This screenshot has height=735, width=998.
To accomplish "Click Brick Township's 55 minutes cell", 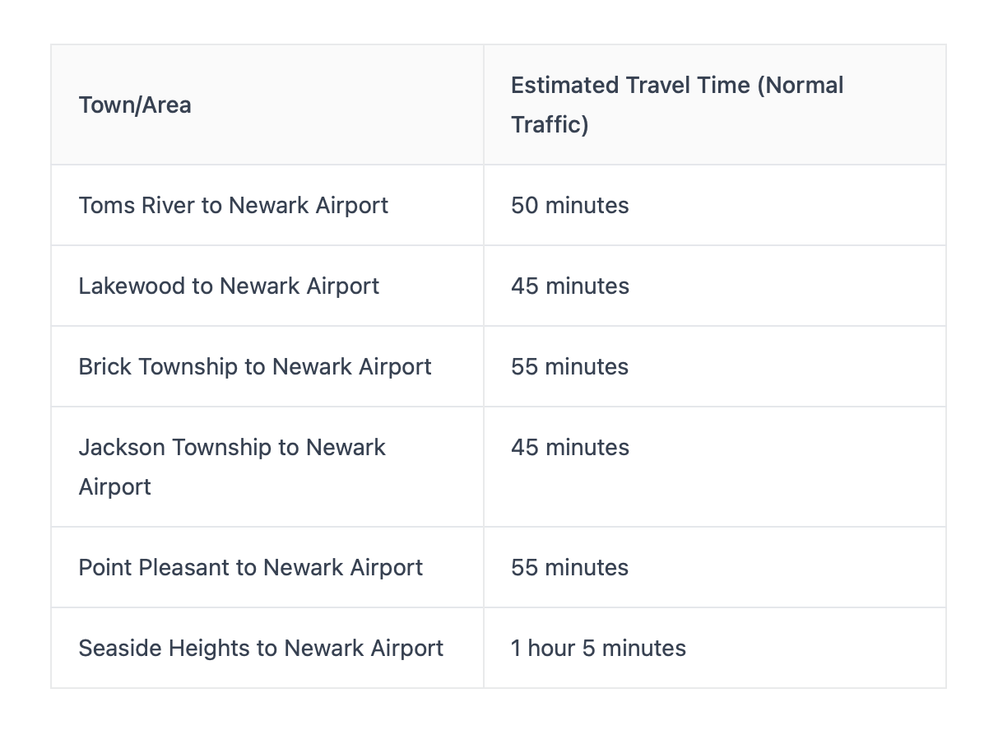I will [569, 366].
